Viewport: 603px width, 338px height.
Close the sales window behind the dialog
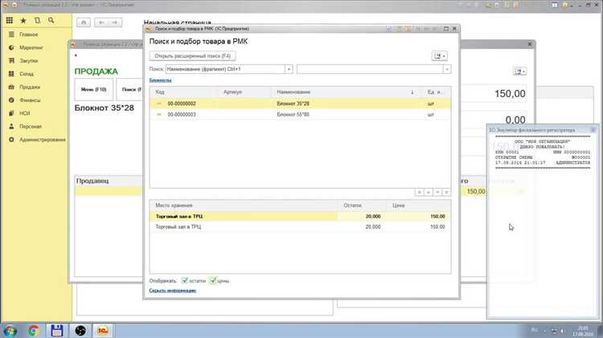tap(530, 44)
